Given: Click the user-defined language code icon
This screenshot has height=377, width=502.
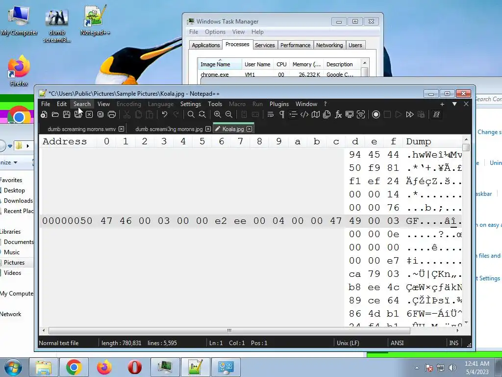Looking at the screenshot, I should (304, 114).
